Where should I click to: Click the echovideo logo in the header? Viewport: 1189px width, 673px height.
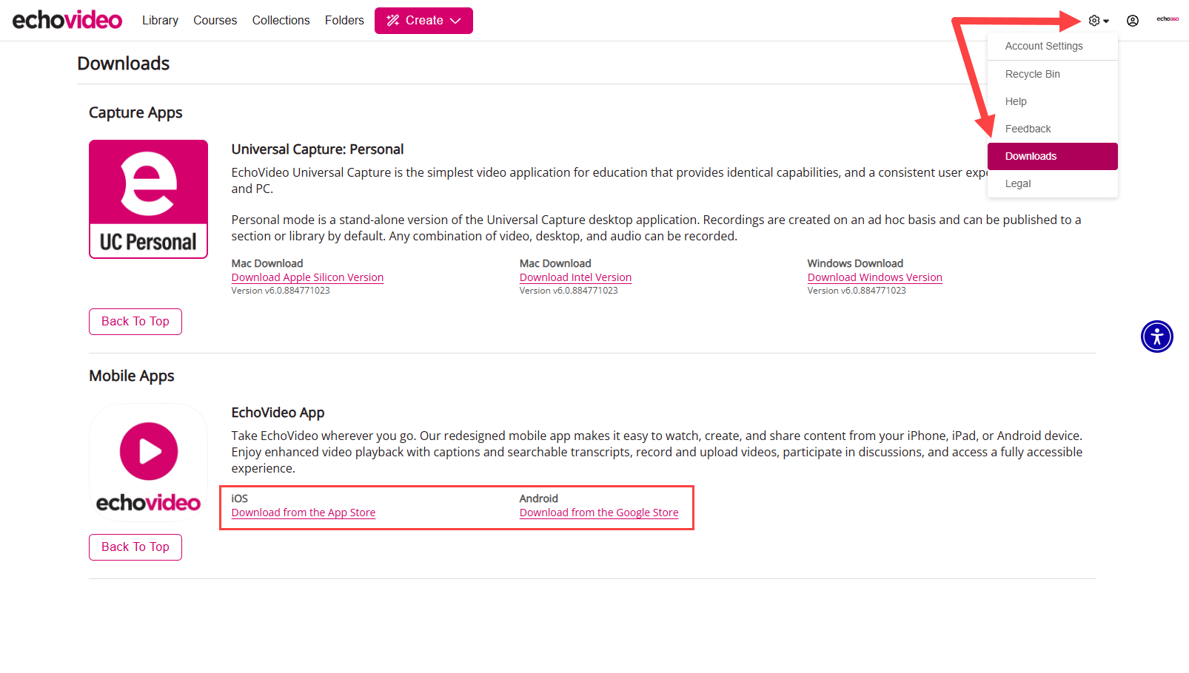[67, 20]
